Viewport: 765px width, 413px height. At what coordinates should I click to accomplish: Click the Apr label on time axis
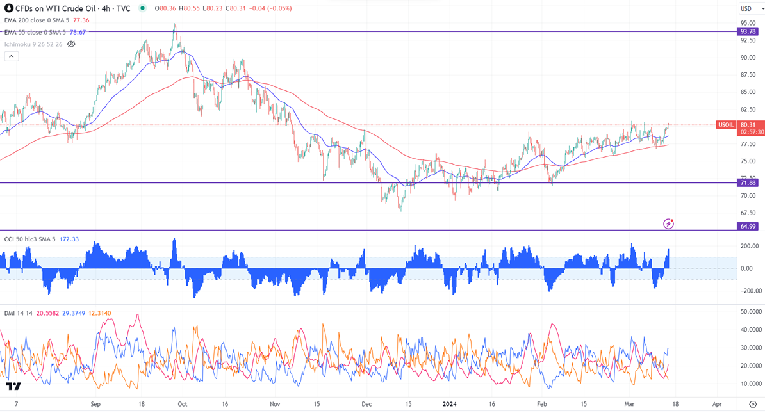point(717,404)
